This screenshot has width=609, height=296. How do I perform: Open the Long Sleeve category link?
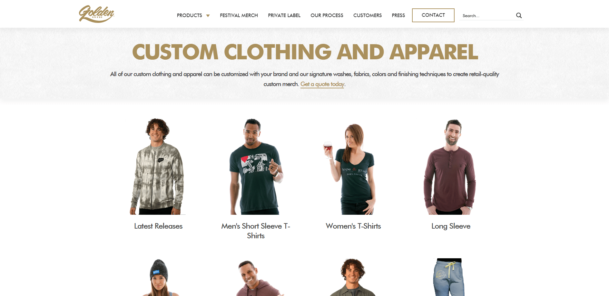[x=451, y=226]
